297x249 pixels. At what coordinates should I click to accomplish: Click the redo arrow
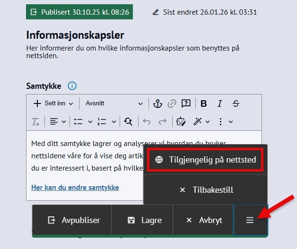(x=162, y=121)
